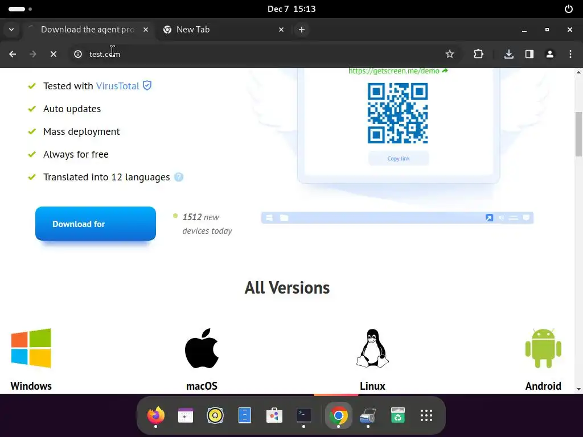Toggle the browser side panel

tap(529, 54)
